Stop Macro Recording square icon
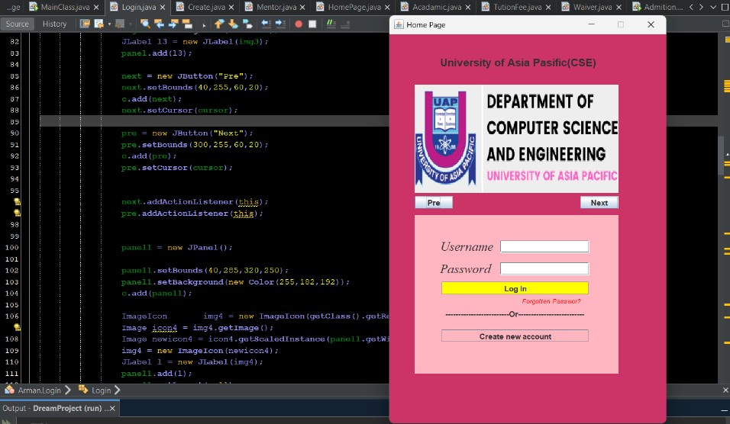 coord(312,24)
